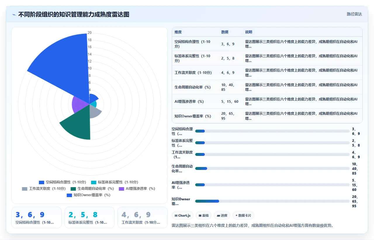Toggle AI增强渗透率 legend entry
374x240 pixels.
[137, 189]
